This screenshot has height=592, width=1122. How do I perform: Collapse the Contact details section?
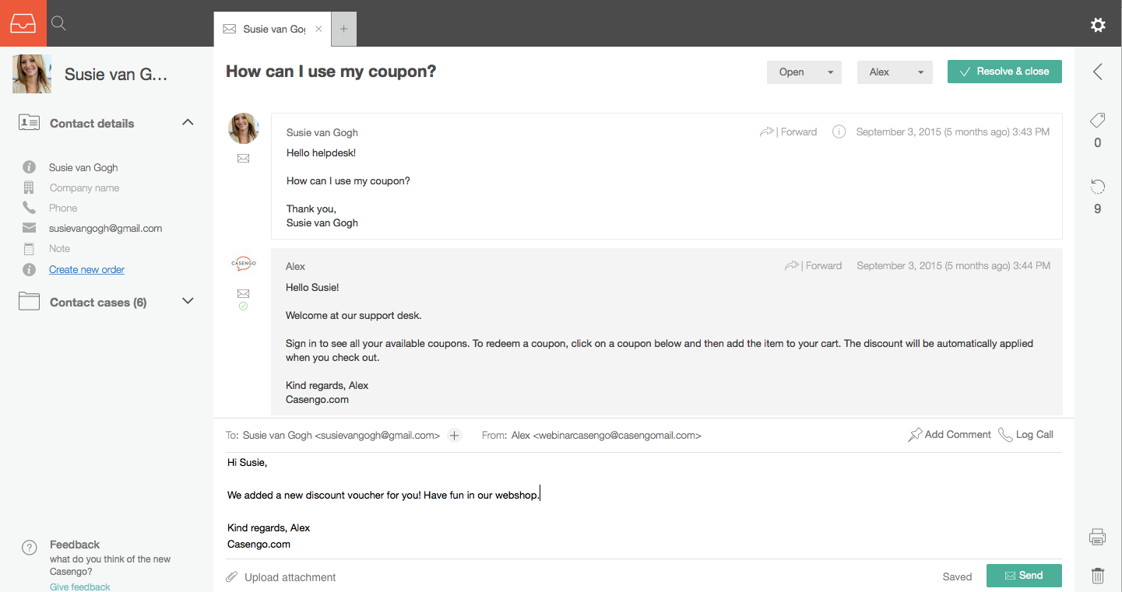coord(188,122)
